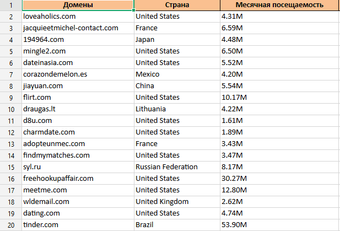This screenshot has width=340, height=231.
Task: Select the d8u.com cell
Action: (78, 121)
